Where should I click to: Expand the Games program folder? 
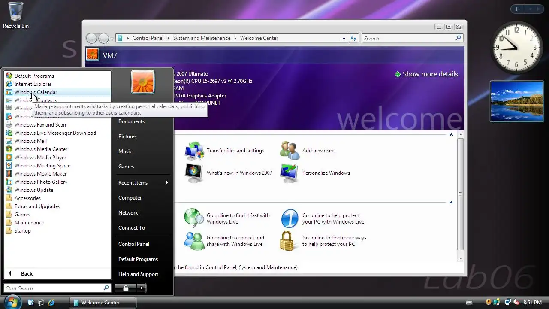[57, 215]
